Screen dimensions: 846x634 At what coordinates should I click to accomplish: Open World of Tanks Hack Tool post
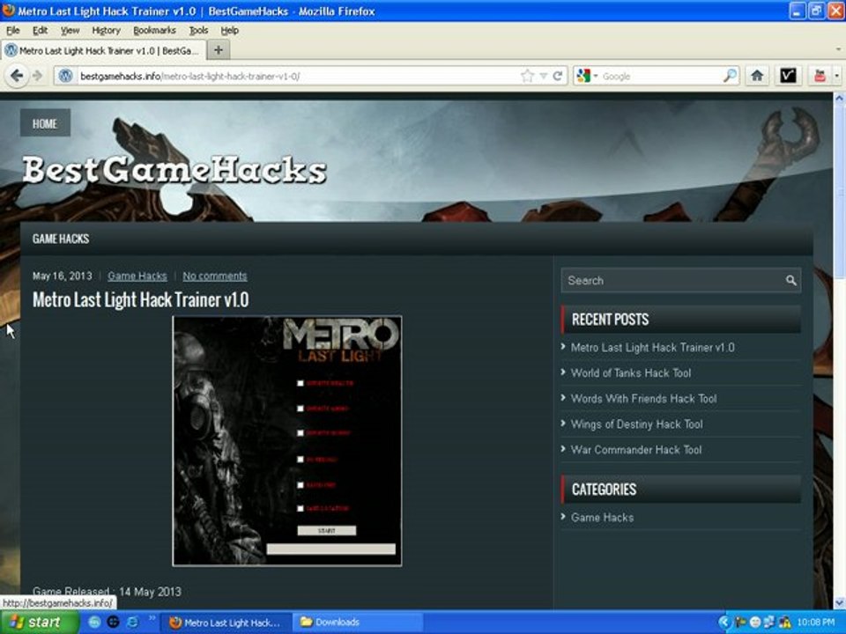631,373
